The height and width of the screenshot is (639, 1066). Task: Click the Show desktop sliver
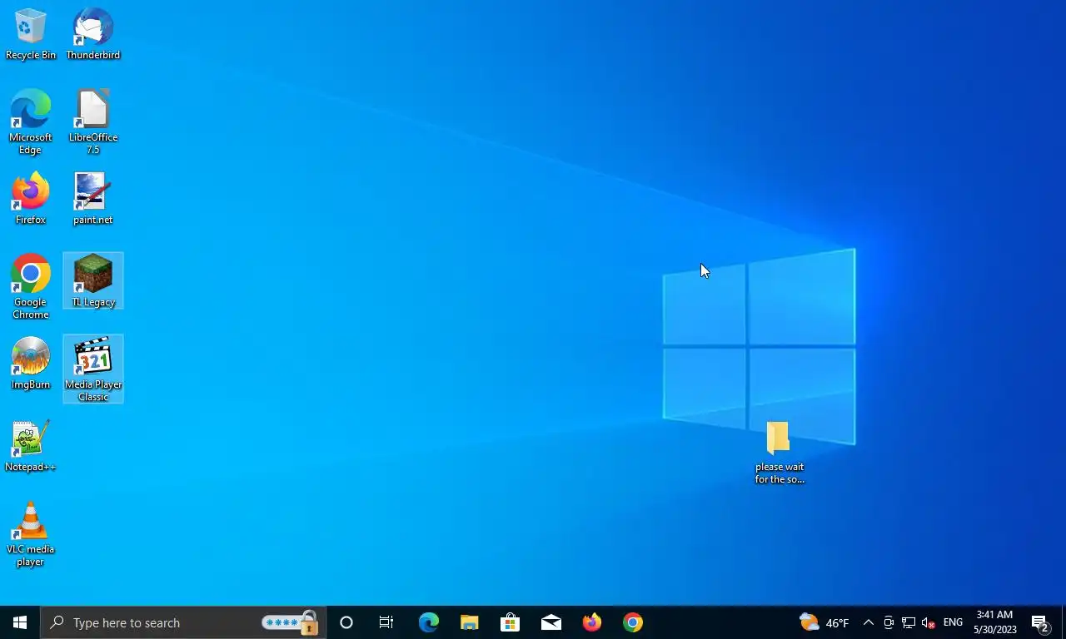[x=1064, y=622]
